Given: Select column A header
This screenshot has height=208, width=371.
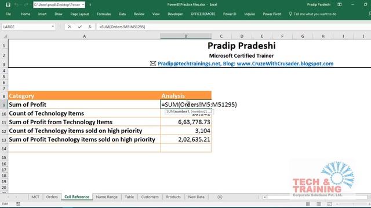Looking at the screenshot, I should 84,36.
